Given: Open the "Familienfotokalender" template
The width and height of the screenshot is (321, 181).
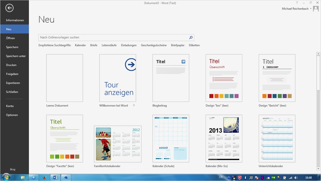Looking at the screenshot, I should (117, 144).
